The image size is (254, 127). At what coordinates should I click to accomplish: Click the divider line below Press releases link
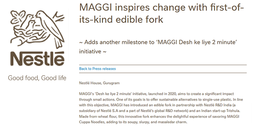pos(163,73)
